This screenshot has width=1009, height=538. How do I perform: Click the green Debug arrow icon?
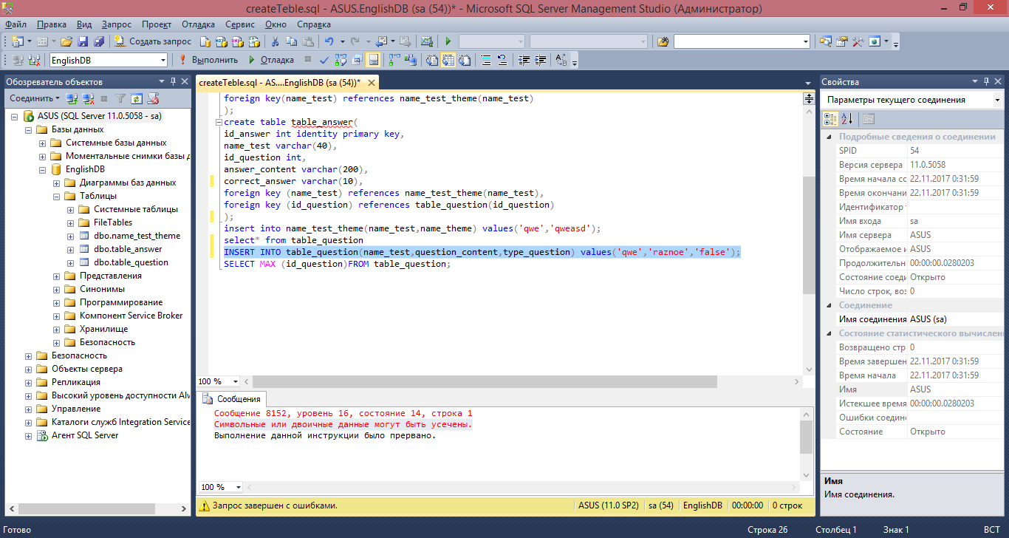pos(252,60)
